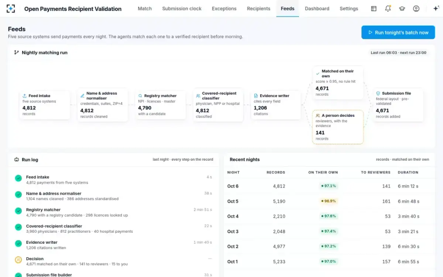The height and width of the screenshot is (277, 443).
Task: Open the Settings tab
Action: click(x=349, y=8)
